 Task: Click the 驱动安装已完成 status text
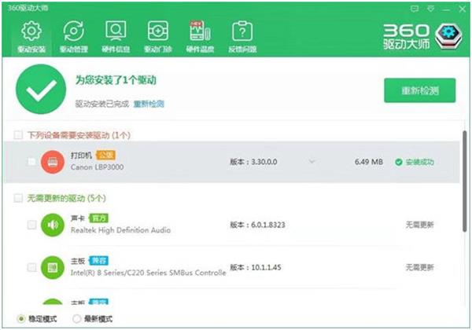[102, 104]
